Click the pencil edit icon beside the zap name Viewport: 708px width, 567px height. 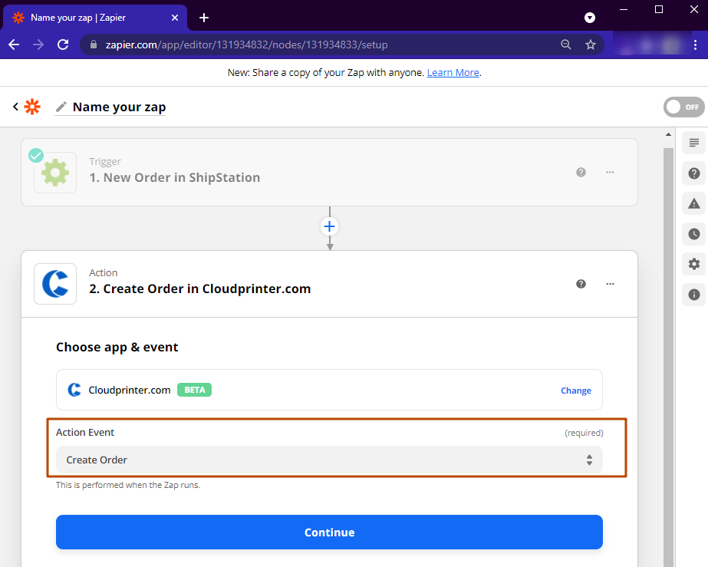[x=61, y=107]
